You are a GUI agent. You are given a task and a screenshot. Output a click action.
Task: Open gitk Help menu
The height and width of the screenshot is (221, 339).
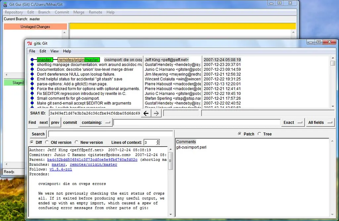tap(67, 51)
